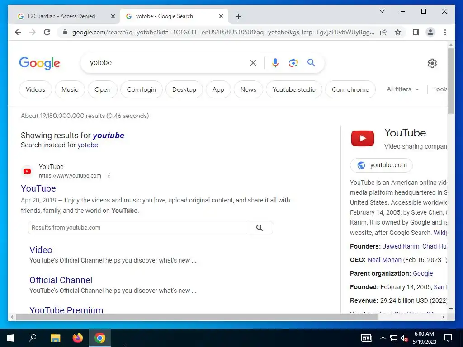The image size is (463, 347).
Task: Select the App filter chip
Action: pyautogui.click(x=218, y=89)
